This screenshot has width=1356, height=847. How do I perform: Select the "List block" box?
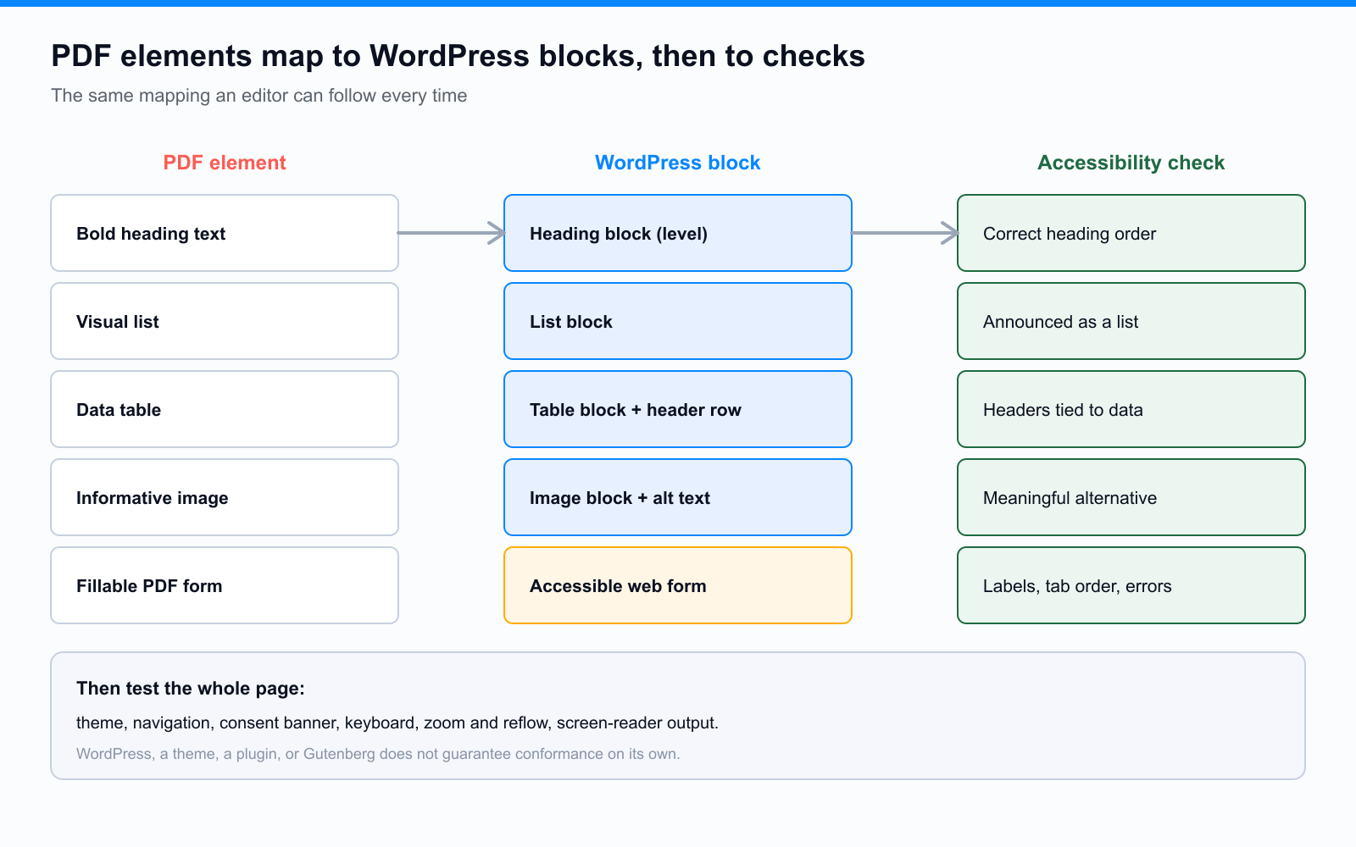pos(678,321)
